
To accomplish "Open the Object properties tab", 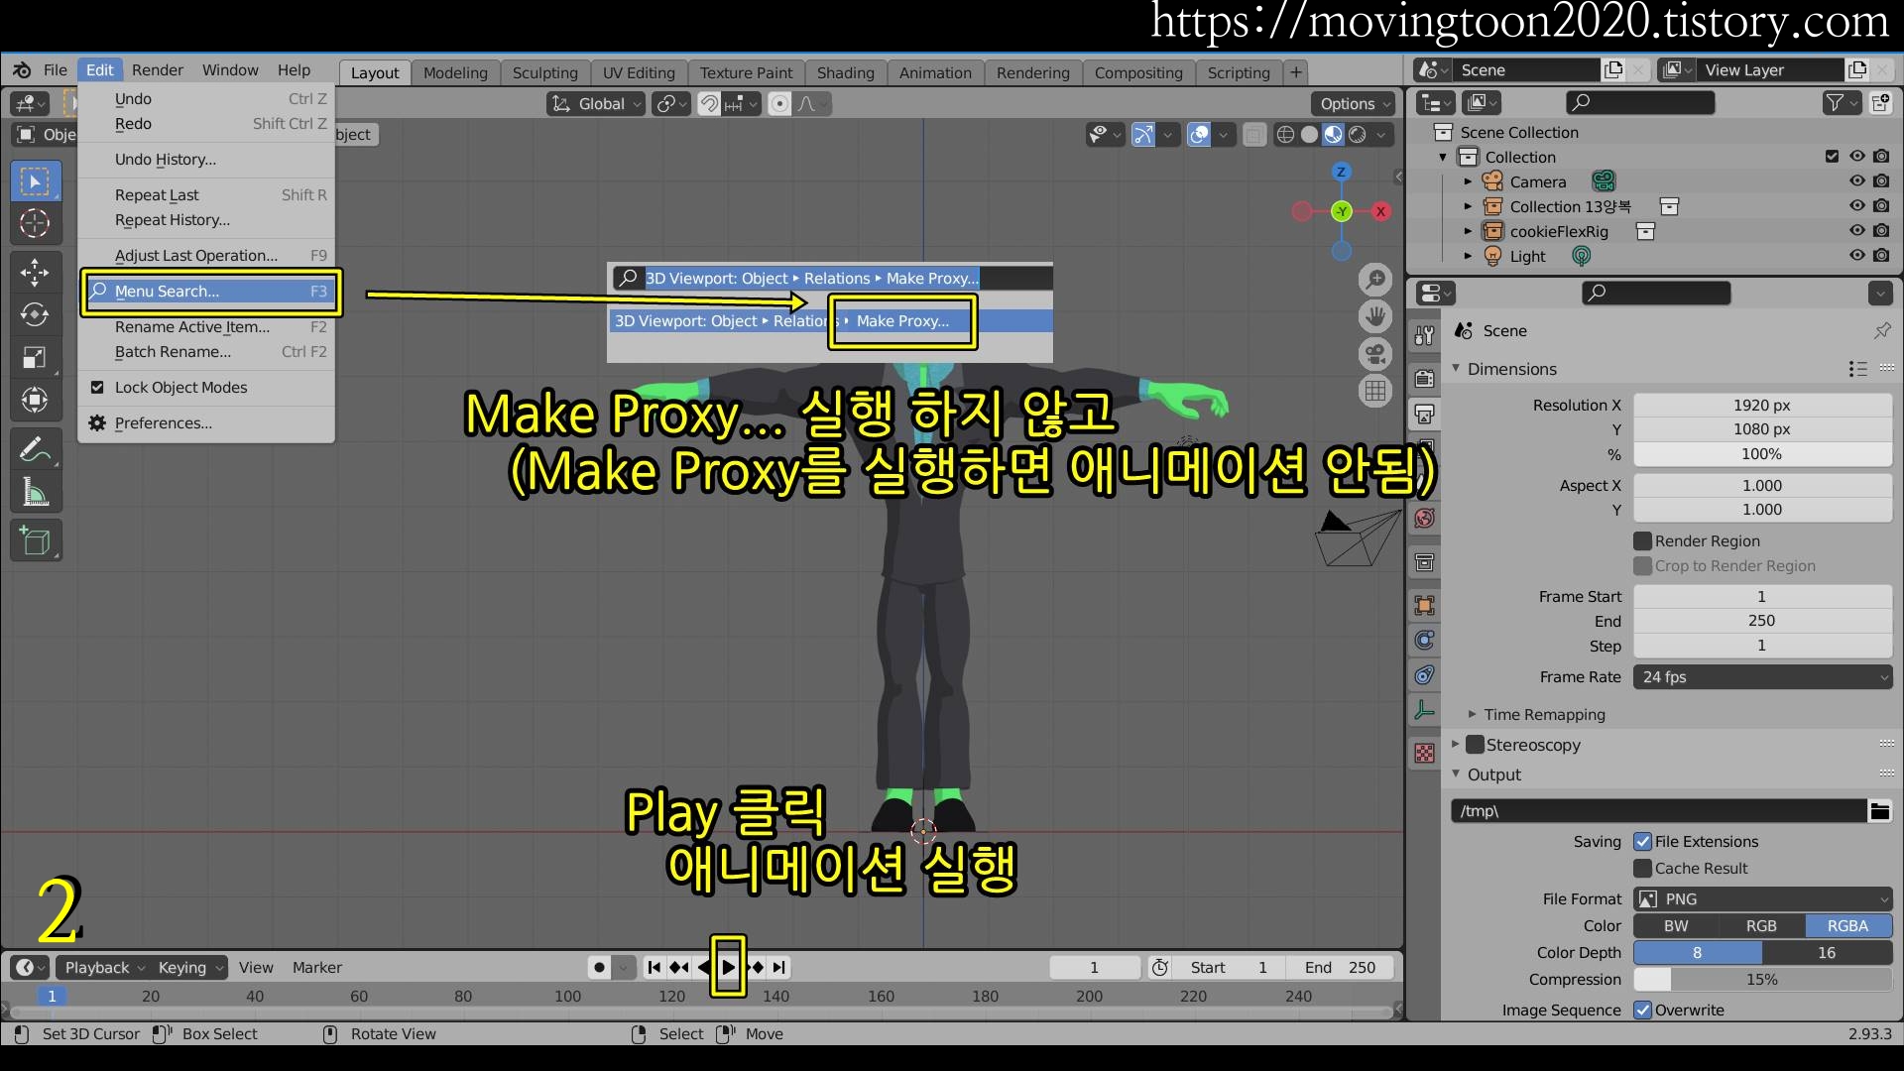I will pos(1425,605).
